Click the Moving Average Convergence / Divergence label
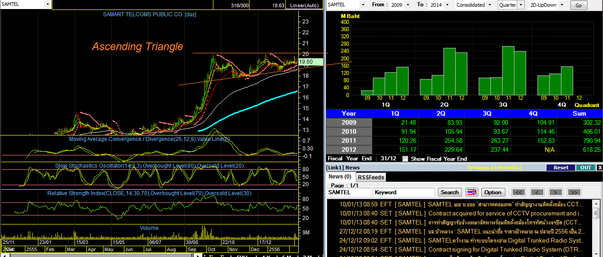This screenshot has height=257, width=603. click(150, 139)
